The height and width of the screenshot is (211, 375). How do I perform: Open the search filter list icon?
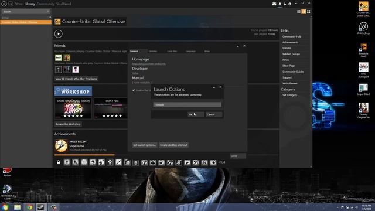pyautogui.click(x=48, y=12)
